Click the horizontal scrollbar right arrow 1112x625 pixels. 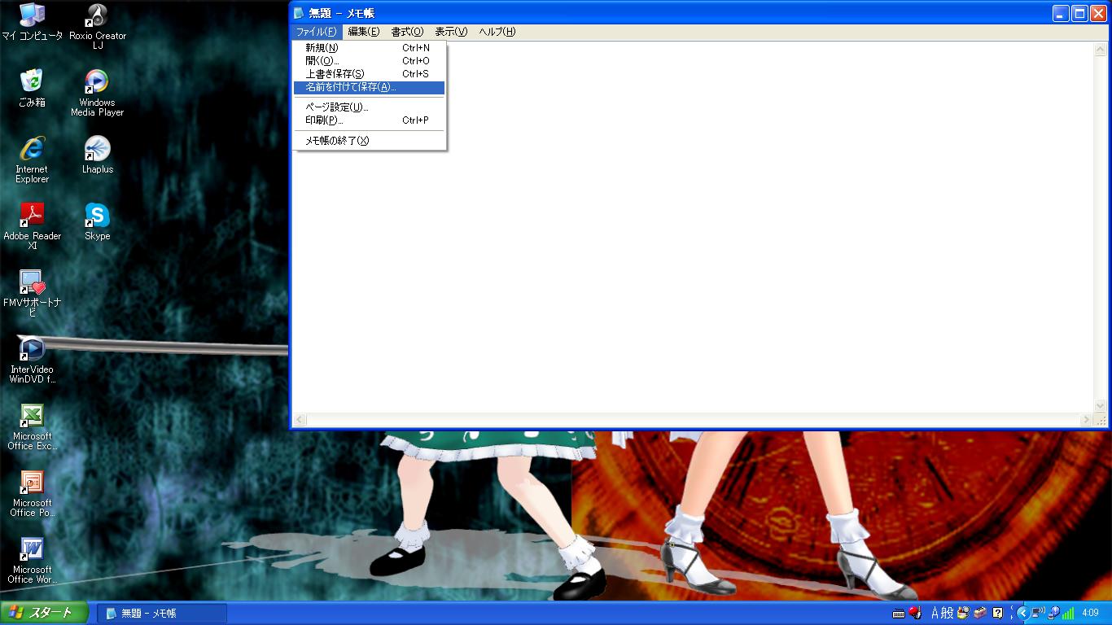pyautogui.click(x=1086, y=420)
